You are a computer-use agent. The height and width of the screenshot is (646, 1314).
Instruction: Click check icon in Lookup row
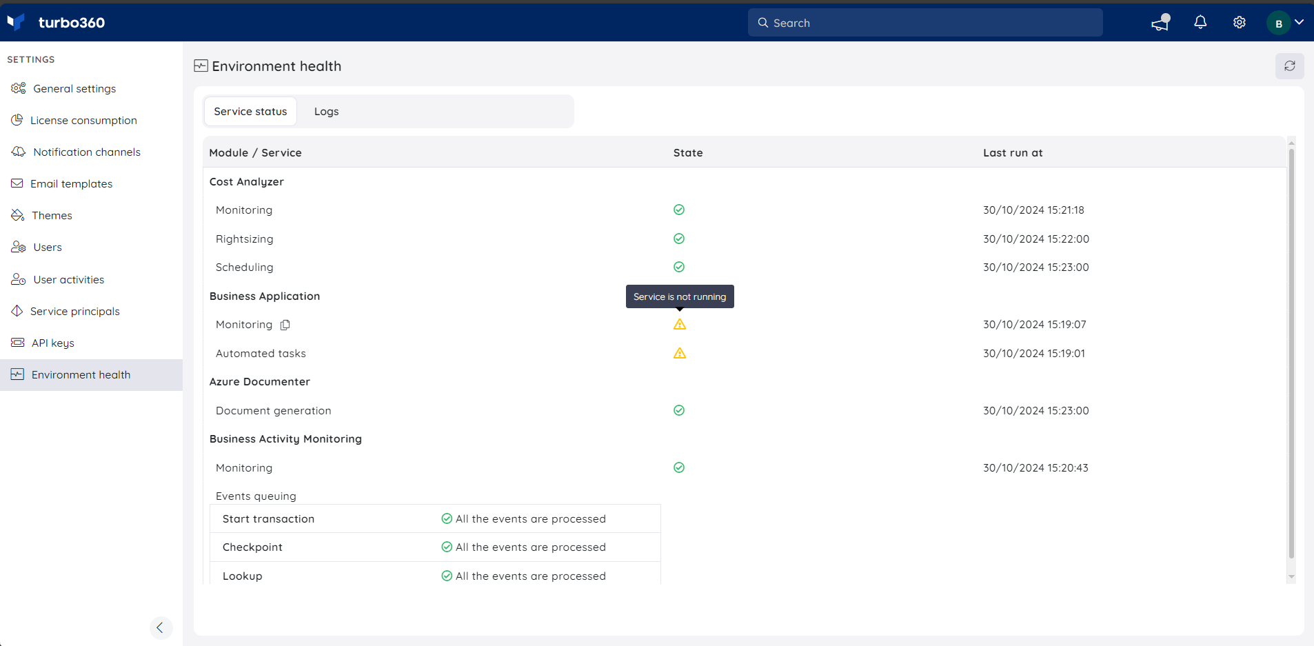coord(447,576)
